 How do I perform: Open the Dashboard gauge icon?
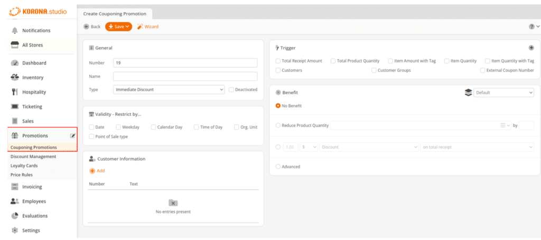point(15,63)
